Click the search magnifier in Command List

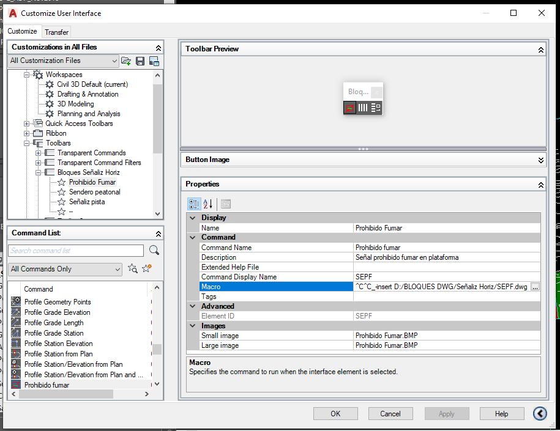pyautogui.click(x=154, y=251)
